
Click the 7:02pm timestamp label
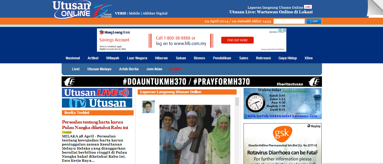coord(67,132)
